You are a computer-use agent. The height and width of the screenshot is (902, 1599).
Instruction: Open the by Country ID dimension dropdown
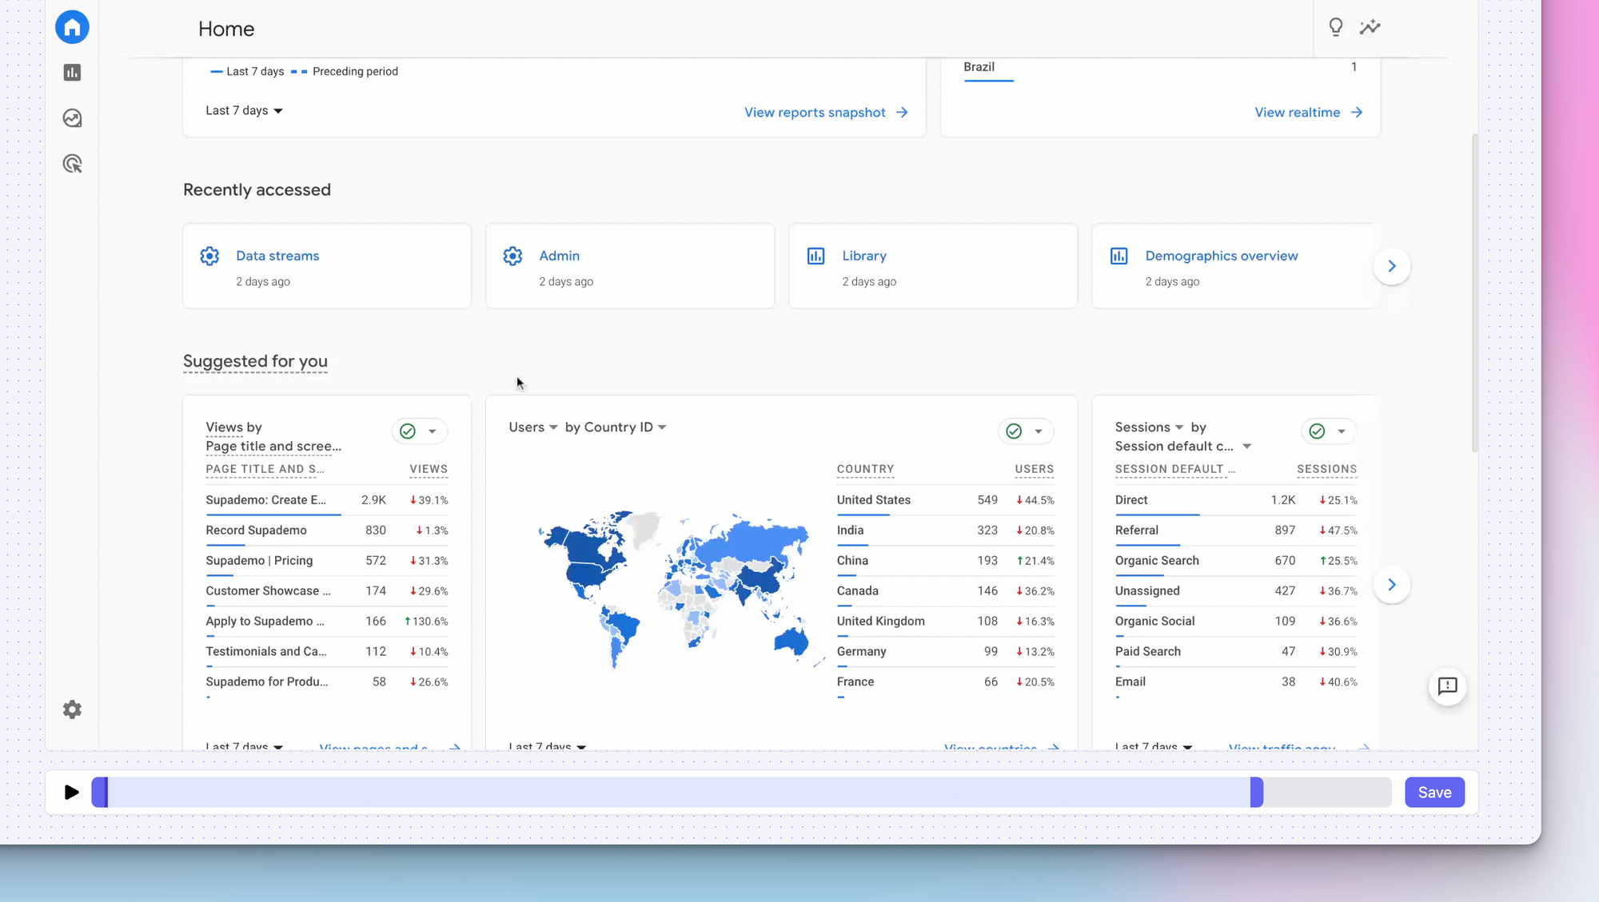click(616, 427)
